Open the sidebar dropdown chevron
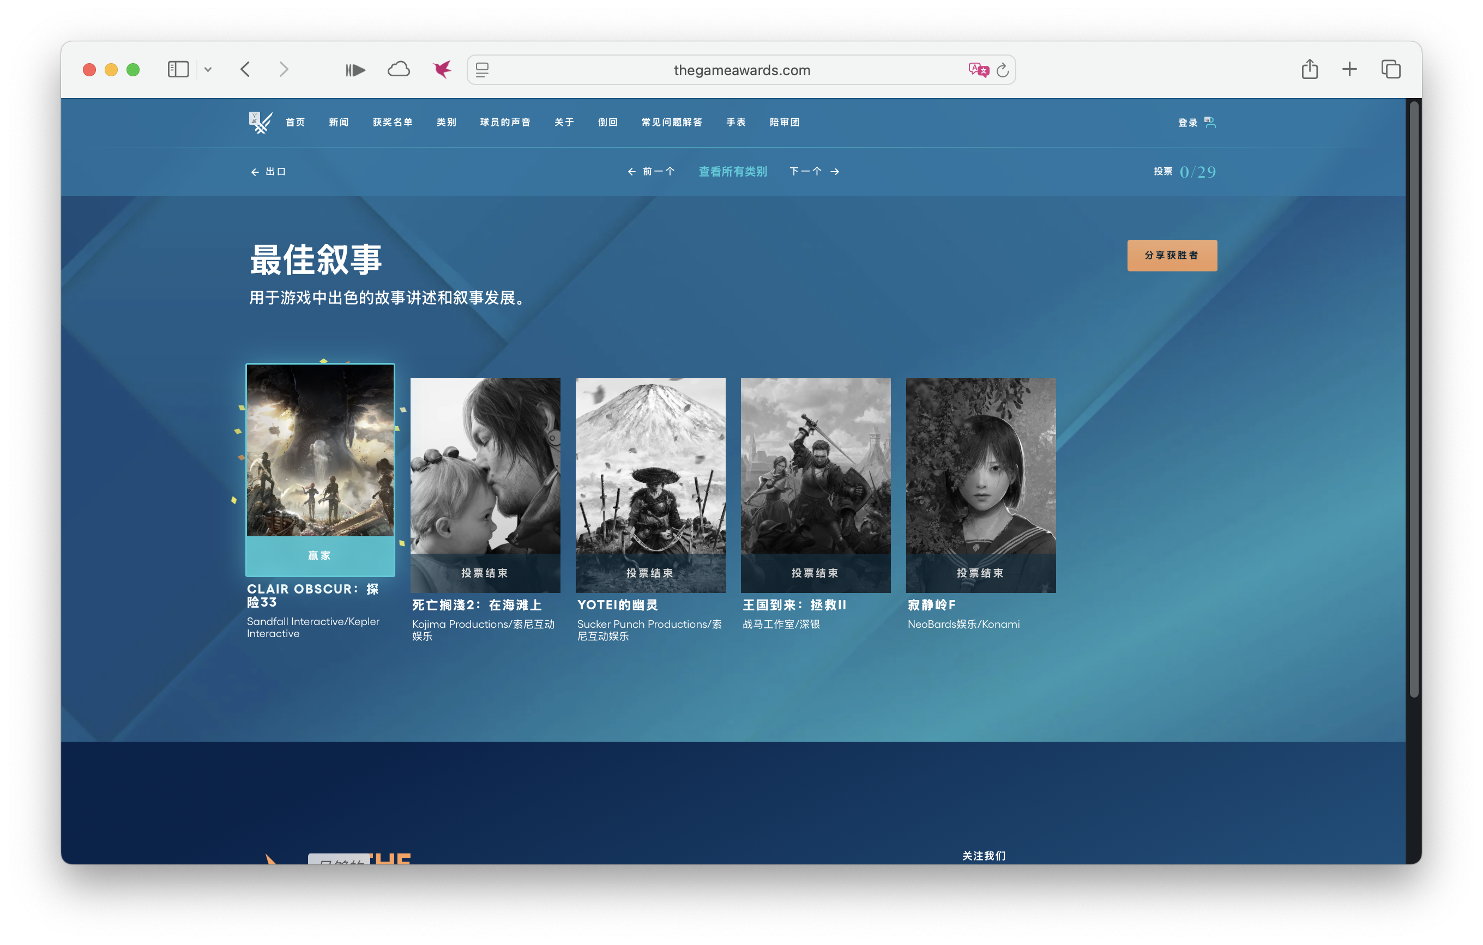 (209, 70)
